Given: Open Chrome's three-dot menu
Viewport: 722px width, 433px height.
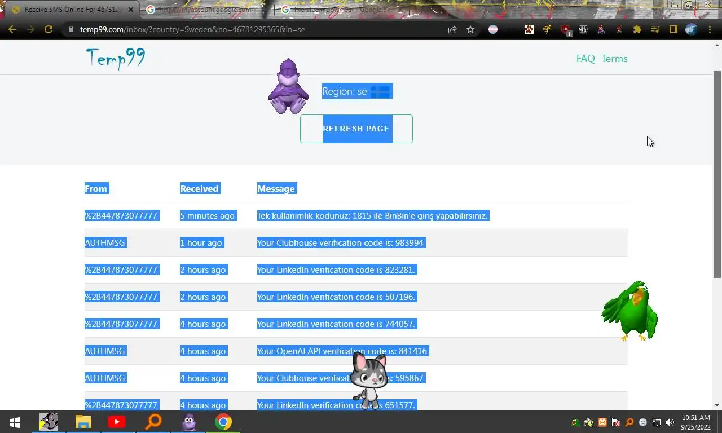Looking at the screenshot, I should (x=710, y=29).
